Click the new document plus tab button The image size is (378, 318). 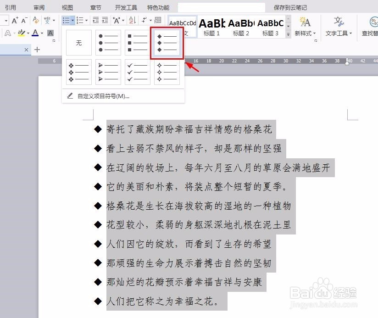coord(37,50)
